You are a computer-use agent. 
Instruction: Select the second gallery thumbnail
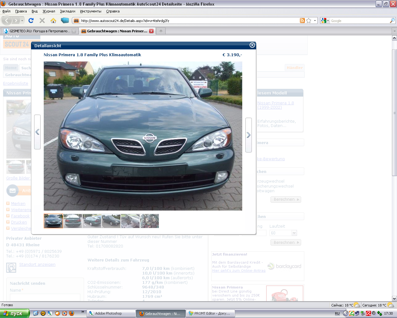(x=73, y=221)
